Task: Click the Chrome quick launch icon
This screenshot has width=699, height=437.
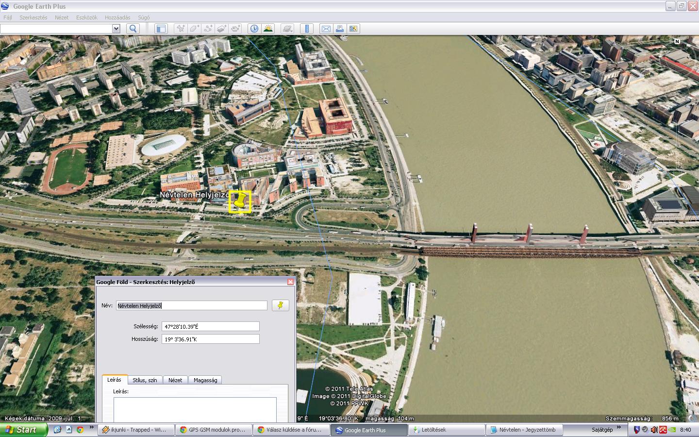Action: click(80, 430)
